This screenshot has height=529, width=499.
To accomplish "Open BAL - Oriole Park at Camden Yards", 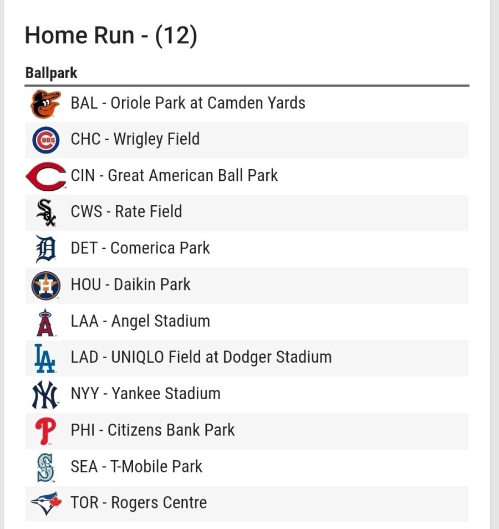I will click(247, 104).
